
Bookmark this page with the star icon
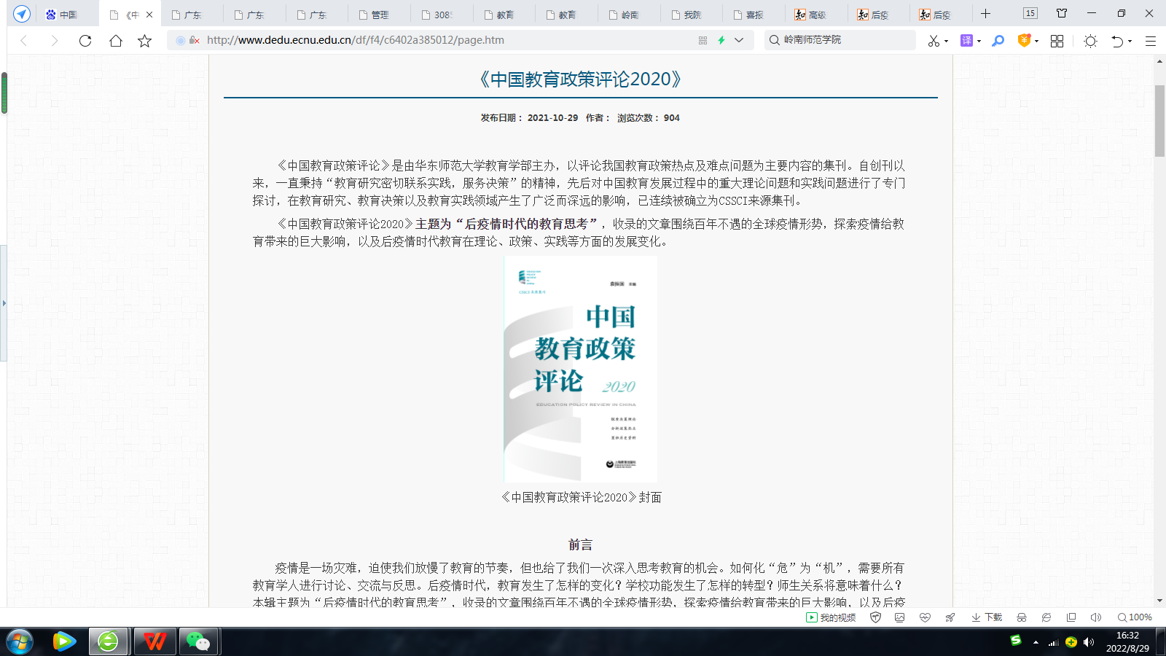coord(144,41)
